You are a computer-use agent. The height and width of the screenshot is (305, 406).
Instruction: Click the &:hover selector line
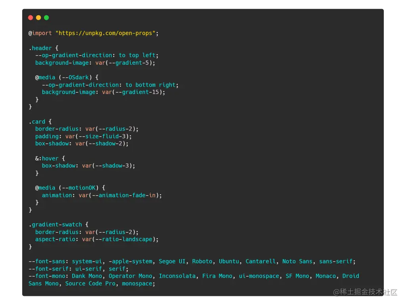(x=50, y=159)
